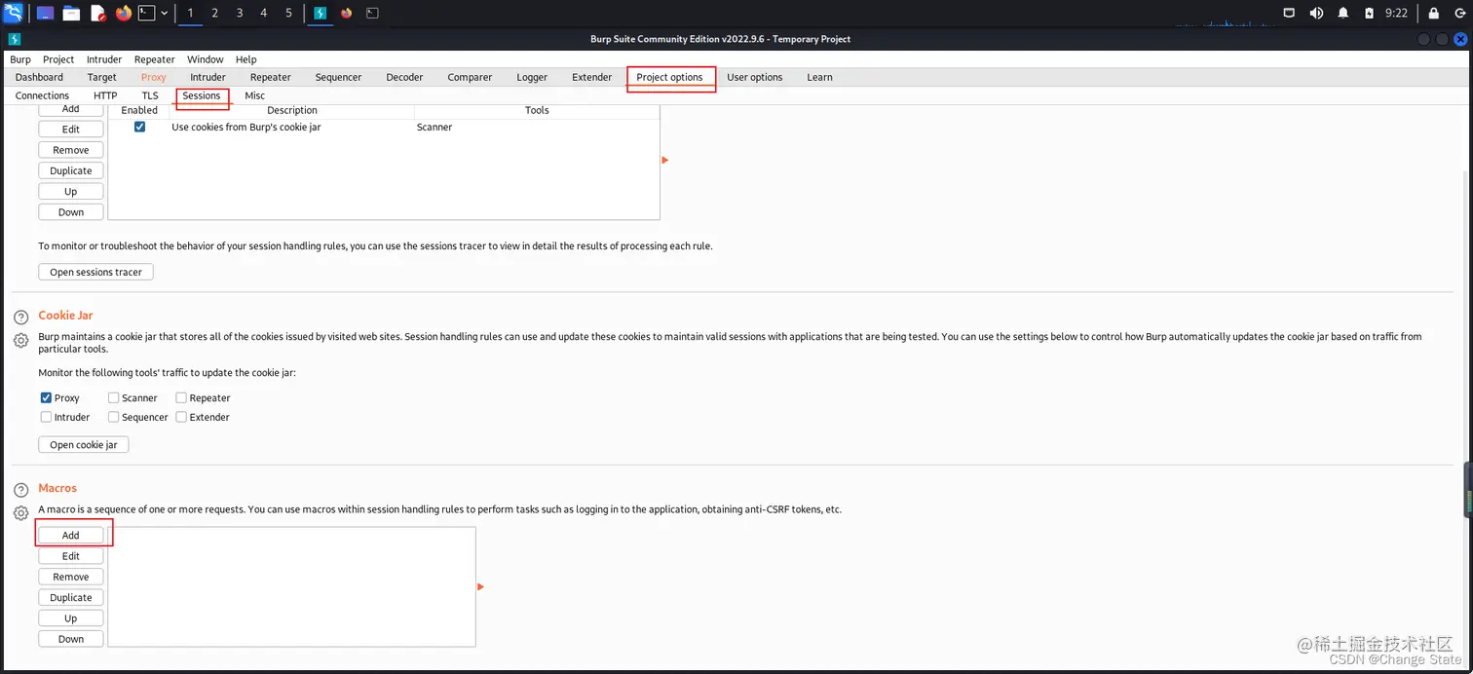Disable the 'Use cookies from Burp's cookie jar' rule
The width and height of the screenshot is (1473, 674).
pyautogui.click(x=139, y=127)
